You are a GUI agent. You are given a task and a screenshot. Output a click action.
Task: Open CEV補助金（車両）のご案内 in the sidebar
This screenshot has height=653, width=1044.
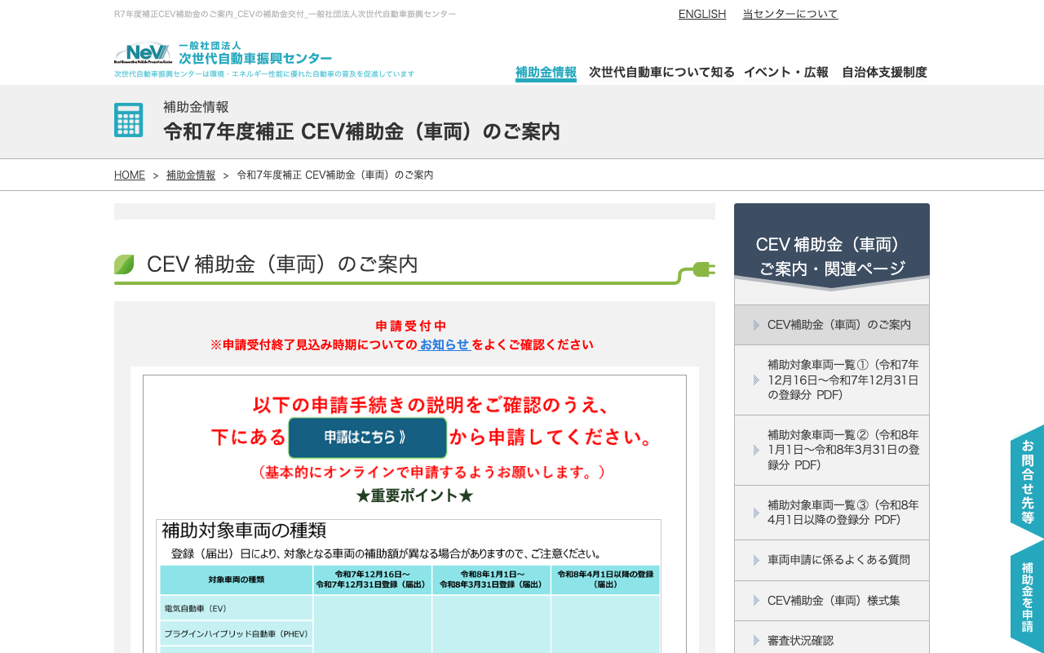pyautogui.click(x=832, y=325)
